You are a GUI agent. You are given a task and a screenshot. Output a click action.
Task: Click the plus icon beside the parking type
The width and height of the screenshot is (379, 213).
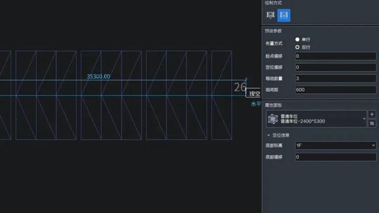pyautogui.click(x=372, y=114)
